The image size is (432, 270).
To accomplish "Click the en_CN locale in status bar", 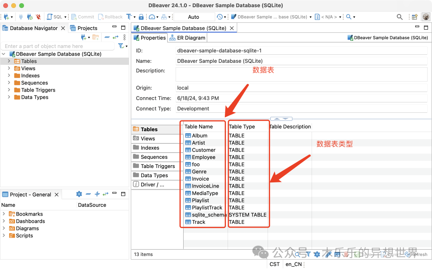I will point(294,264).
